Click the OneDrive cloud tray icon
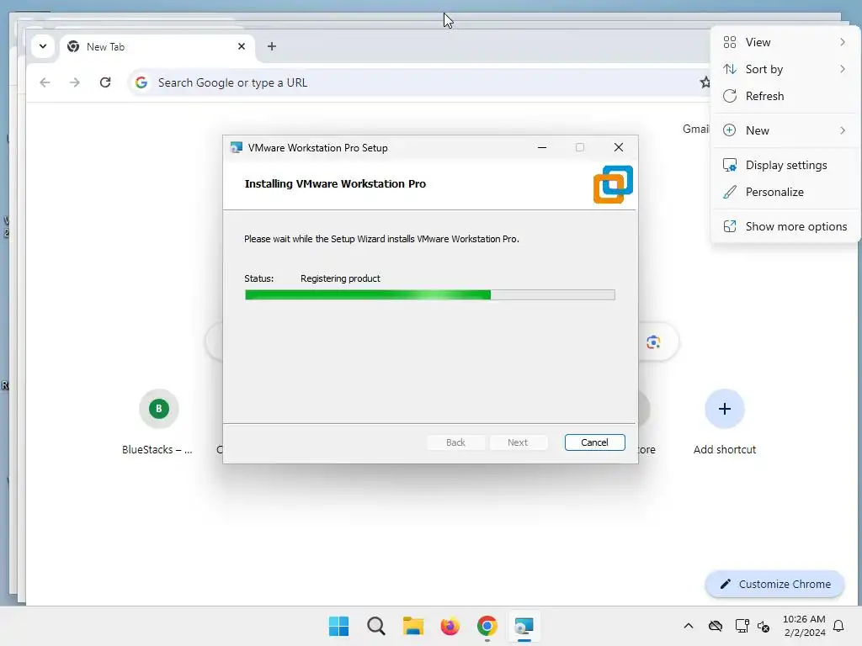 coord(716,626)
